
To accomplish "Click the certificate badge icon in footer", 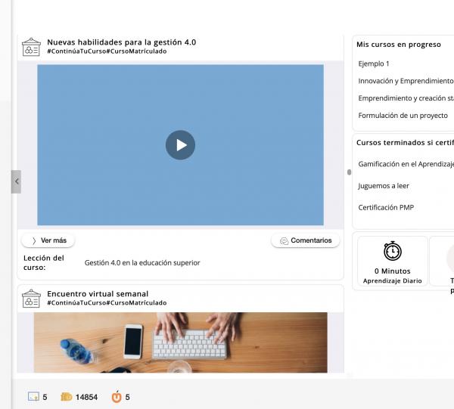I will tap(33, 397).
